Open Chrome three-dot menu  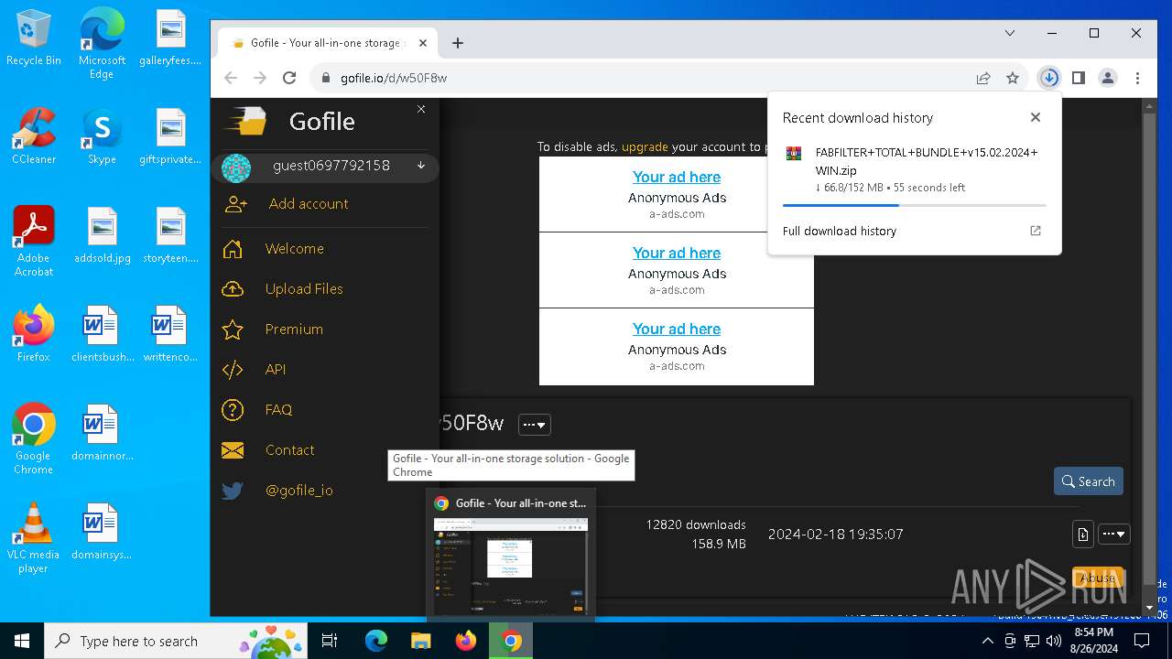click(x=1137, y=78)
